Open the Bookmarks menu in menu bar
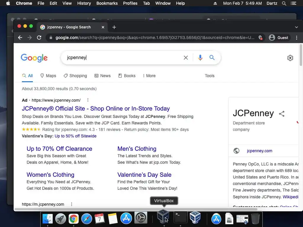The height and width of the screenshot is (227, 303). click(107, 3)
